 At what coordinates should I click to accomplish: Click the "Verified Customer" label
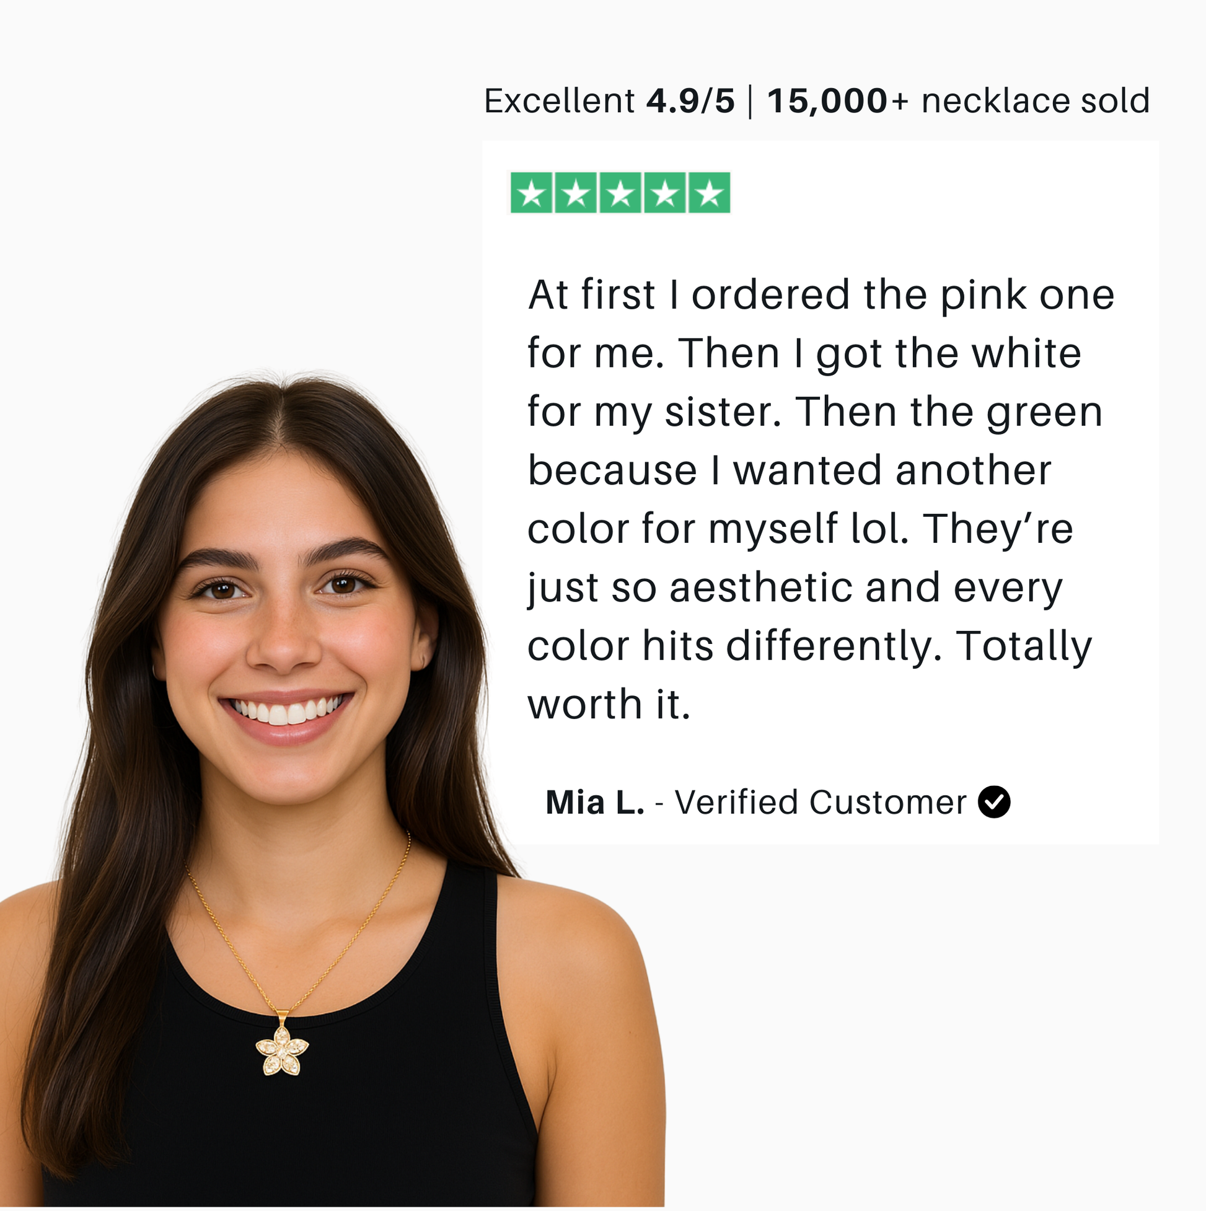point(821,803)
